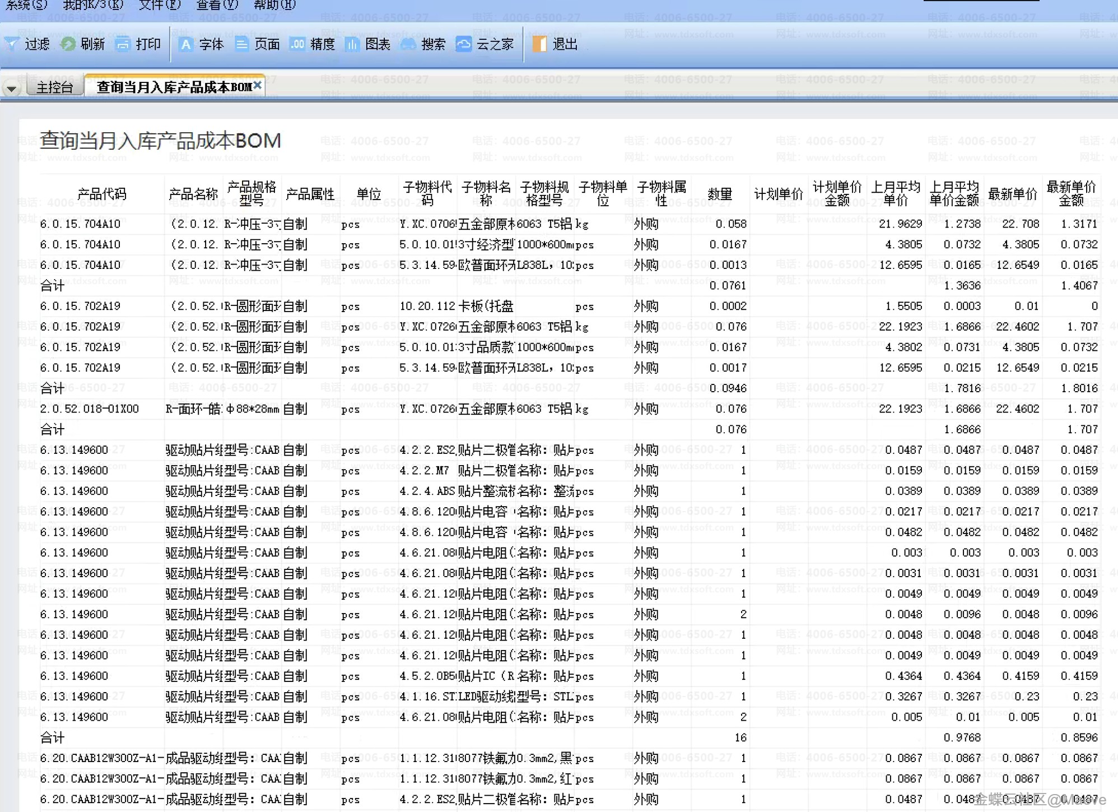
Task: Click the 过滤 toolbar label
Action: coord(37,44)
